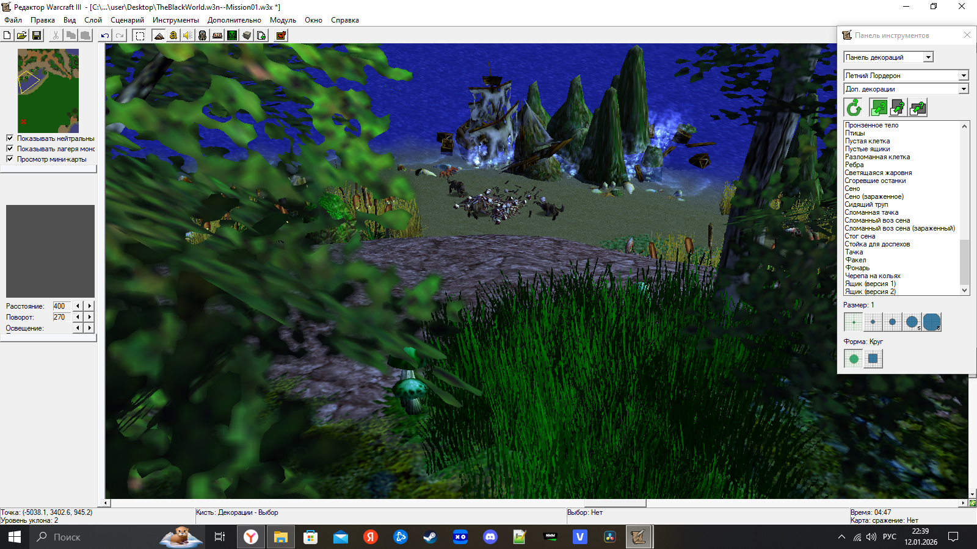Image resolution: width=977 pixels, height=549 pixels.
Task: Open the Sound Editor speaker icon
Action: pos(188,35)
